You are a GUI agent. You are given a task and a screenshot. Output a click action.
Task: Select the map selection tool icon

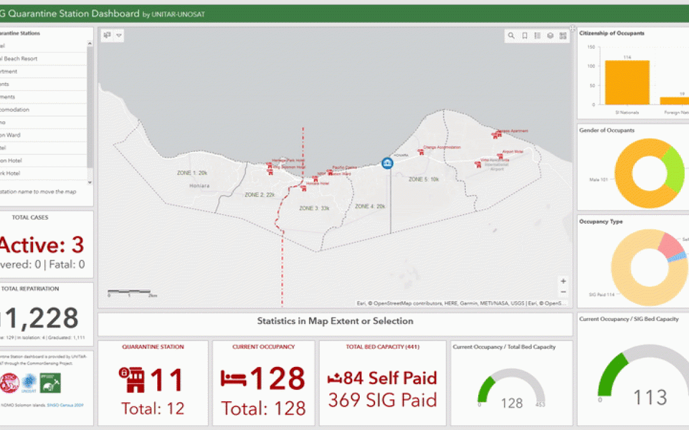click(106, 35)
